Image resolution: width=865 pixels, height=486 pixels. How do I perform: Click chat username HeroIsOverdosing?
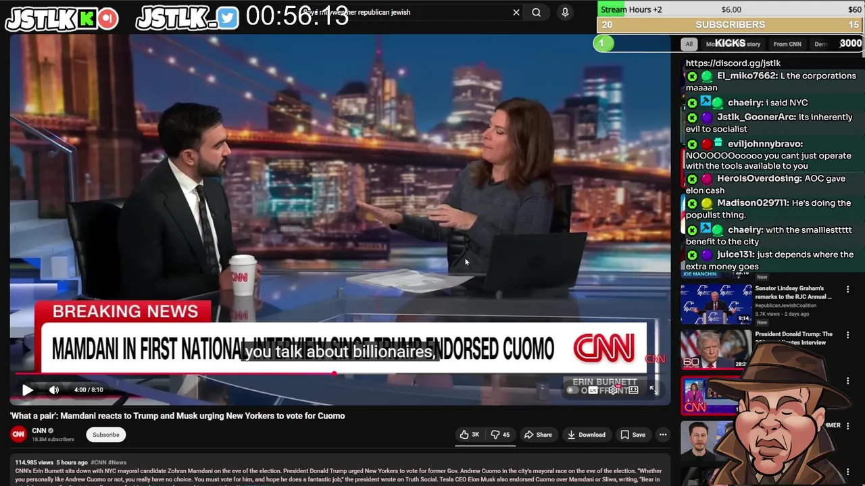(x=759, y=178)
